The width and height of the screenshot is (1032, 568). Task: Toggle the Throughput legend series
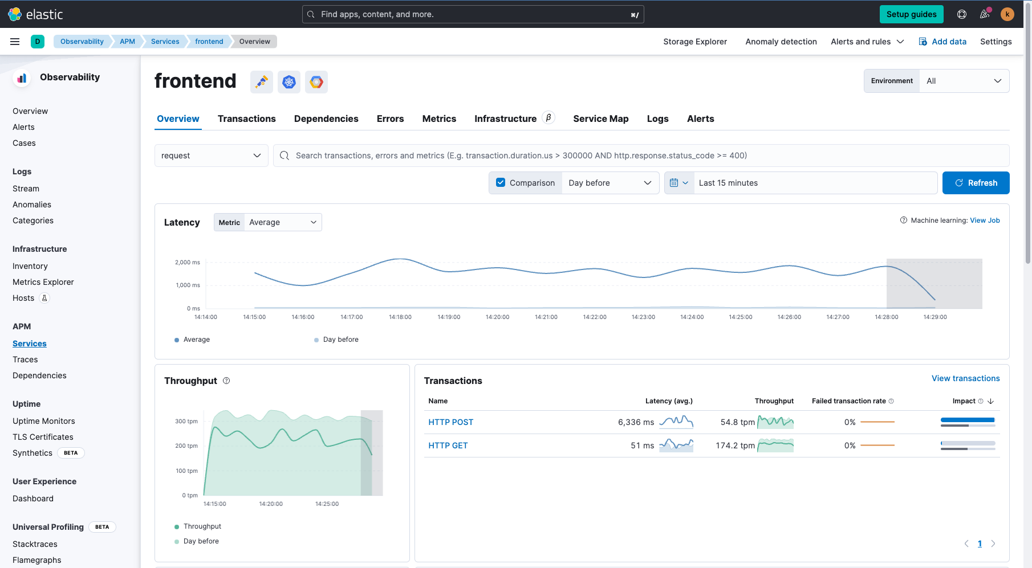coord(202,526)
